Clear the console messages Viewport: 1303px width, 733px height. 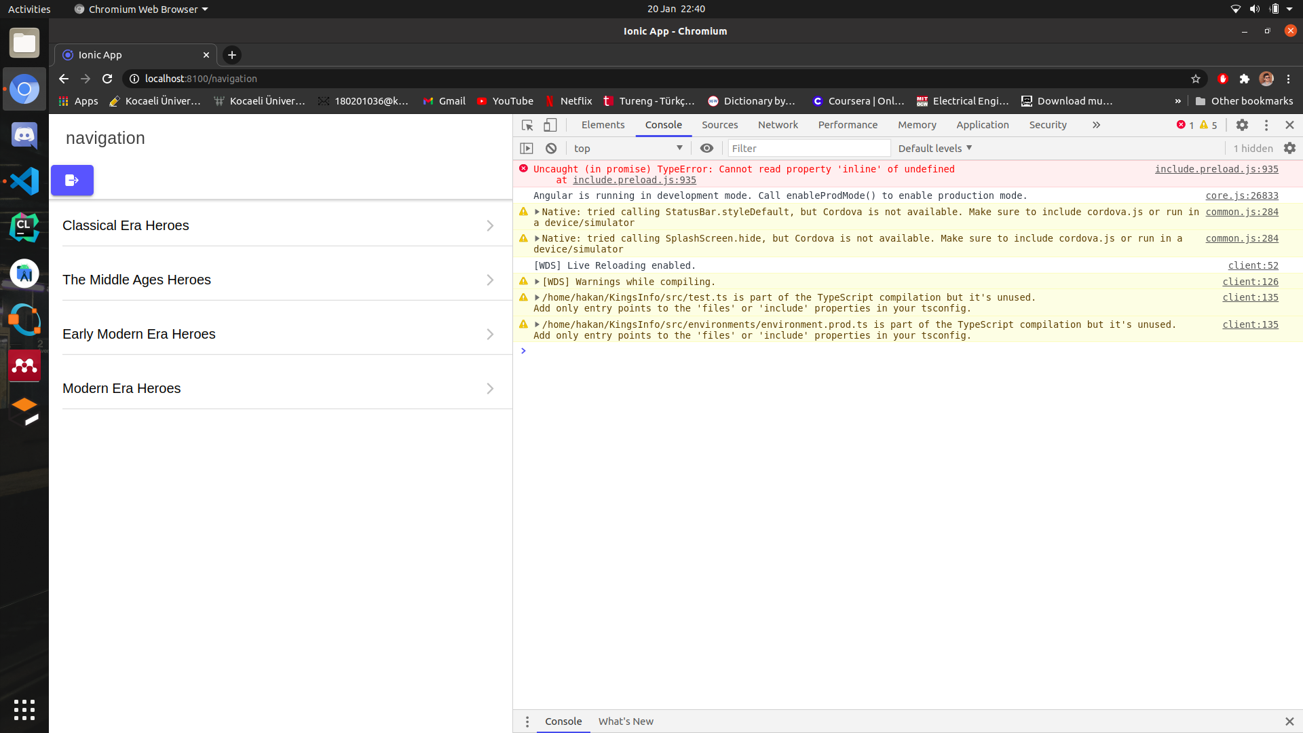coord(550,148)
